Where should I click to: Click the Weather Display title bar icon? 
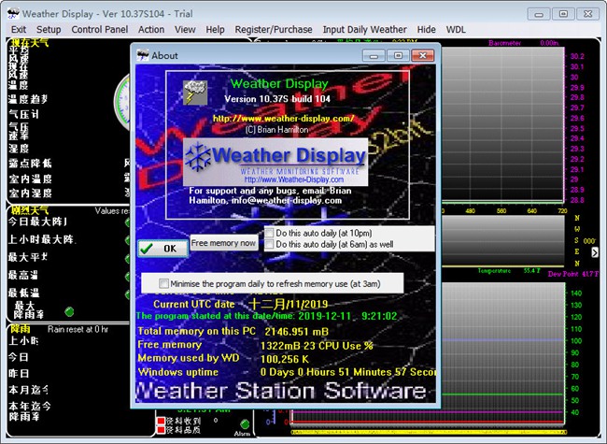pyautogui.click(x=13, y=13)
